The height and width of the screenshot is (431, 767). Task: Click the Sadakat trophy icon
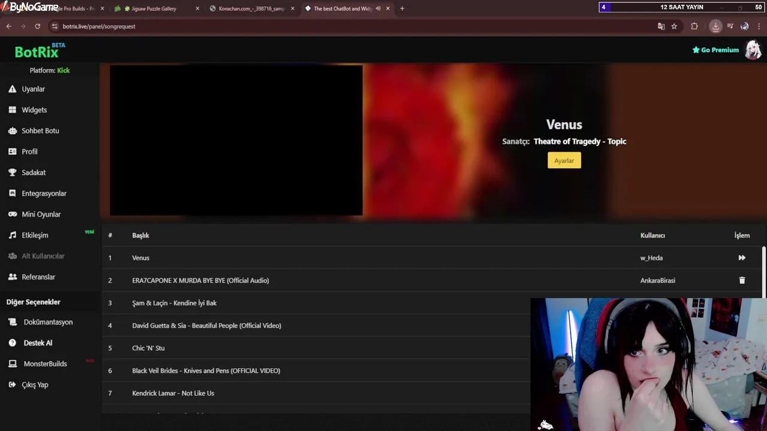pos(12,172)
